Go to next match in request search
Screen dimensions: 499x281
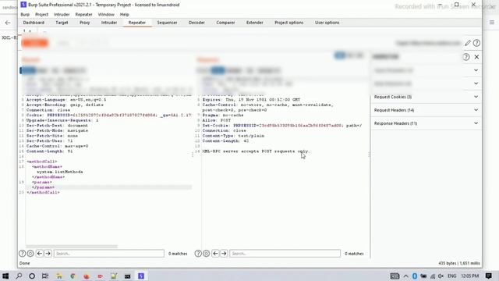[48, 254]
